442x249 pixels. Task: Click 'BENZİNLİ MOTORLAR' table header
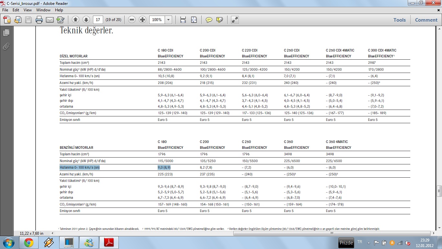point(76,148)
